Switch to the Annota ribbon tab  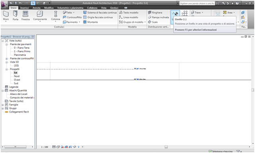pos(36,8)
